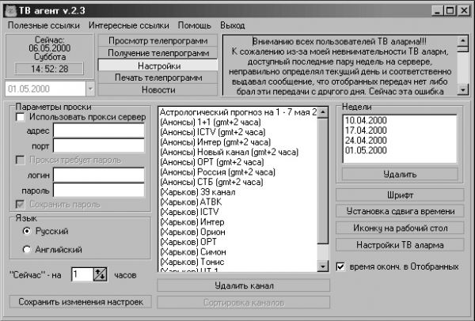Open the Шрифт font settings
The width and height of the screenshot is (475, 321).
400,195
